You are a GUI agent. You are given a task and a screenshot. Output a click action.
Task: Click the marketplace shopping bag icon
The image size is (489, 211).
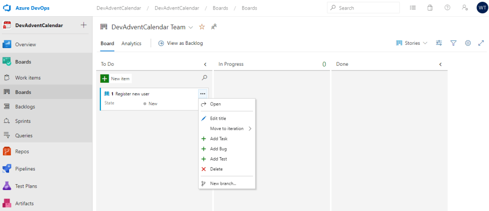(430, 8)
